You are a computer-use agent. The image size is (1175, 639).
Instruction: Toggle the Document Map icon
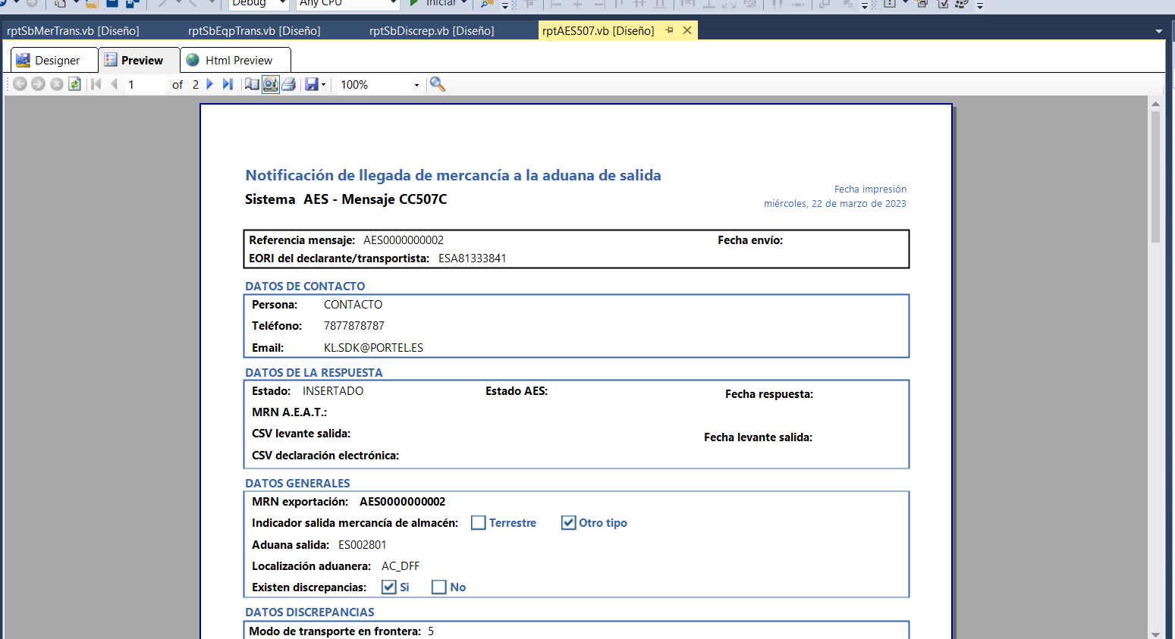pyautogui.click(x=252, y=84)
